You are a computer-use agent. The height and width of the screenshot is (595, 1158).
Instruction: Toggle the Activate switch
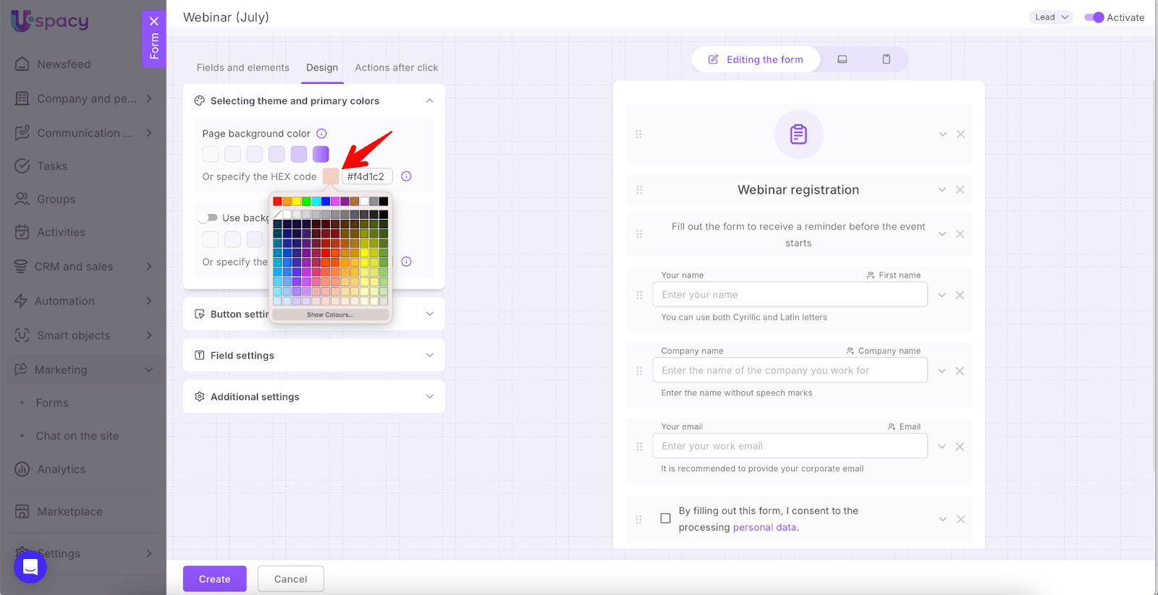(x=1094, y=17)
